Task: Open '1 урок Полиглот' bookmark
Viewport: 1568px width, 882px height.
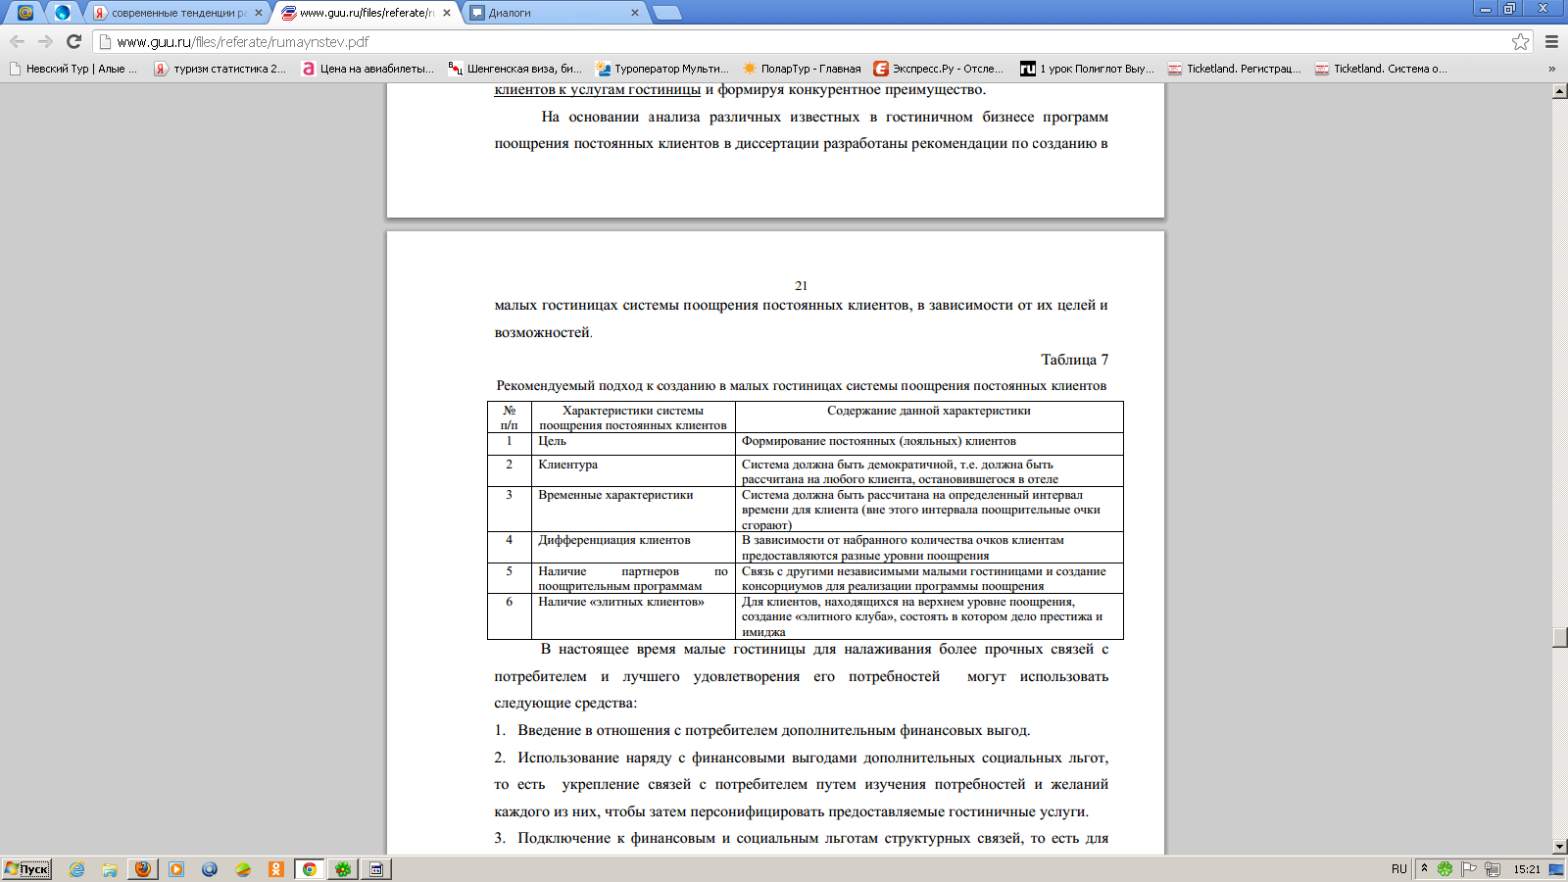Action: (1088, 69)
